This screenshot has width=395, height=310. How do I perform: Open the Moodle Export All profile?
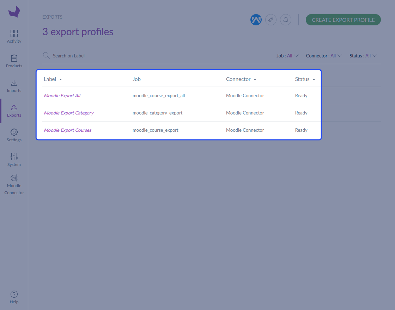(x=62, y=95)
